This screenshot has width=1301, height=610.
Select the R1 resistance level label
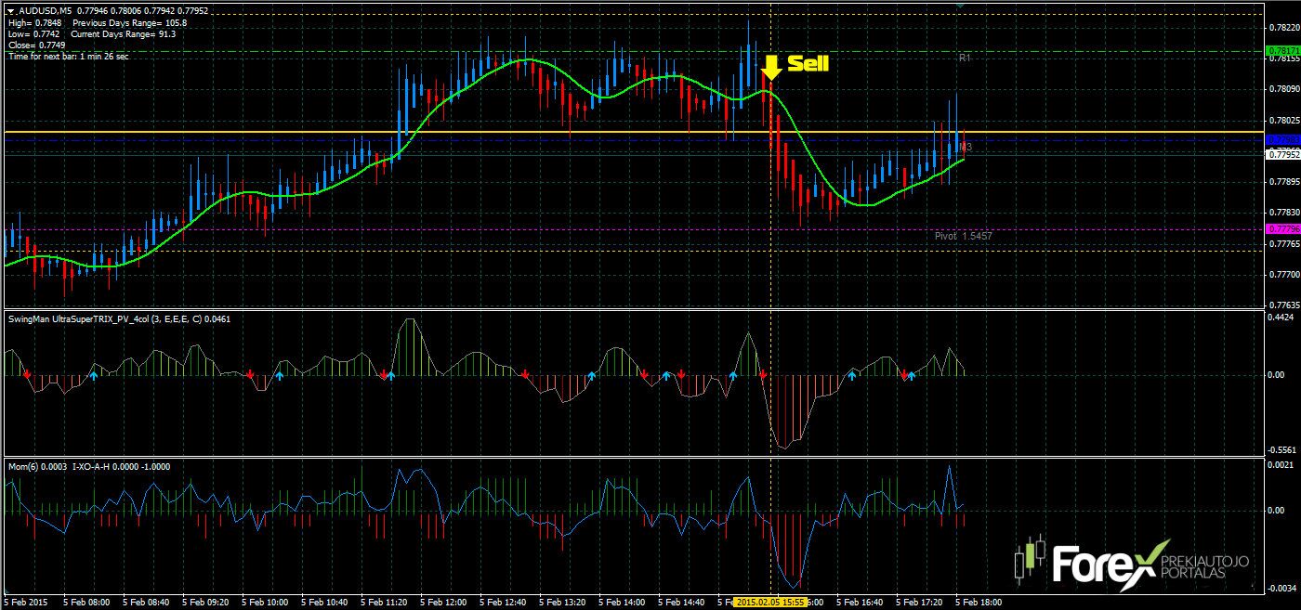[x=965, y=58]
